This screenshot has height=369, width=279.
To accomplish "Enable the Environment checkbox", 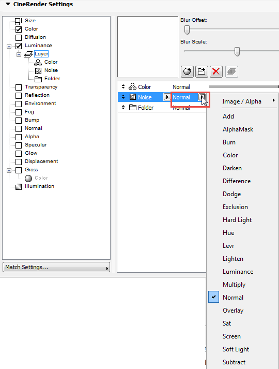I will (x=19, y=104).
